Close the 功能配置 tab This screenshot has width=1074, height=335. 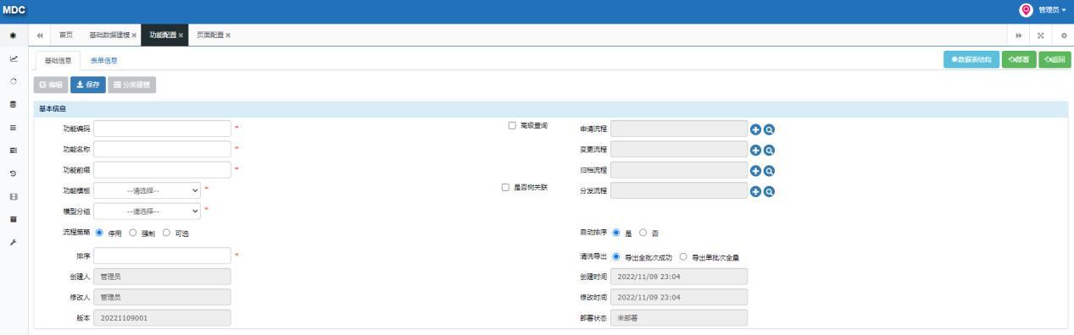point(181,35)
